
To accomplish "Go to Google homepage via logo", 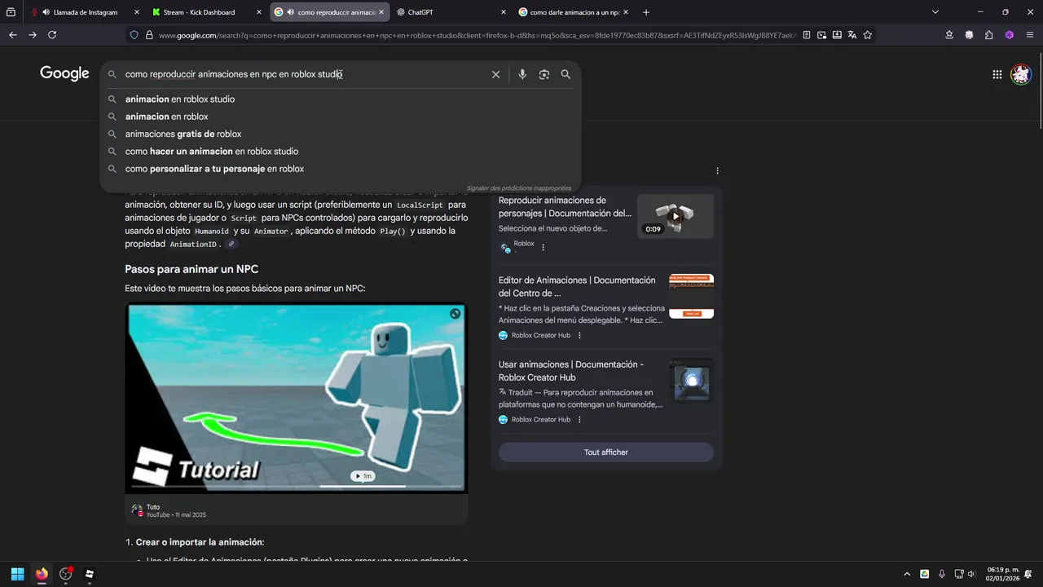I will pyautogui.click(x=64, y=73).
